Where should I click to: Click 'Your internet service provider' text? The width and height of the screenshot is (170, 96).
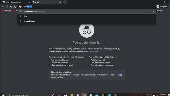click(102, 65)
